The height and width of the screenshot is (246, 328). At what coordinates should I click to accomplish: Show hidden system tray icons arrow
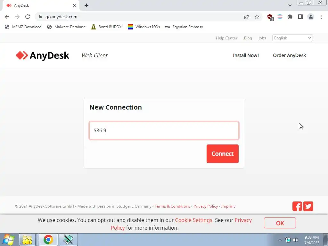(x=280, y=240)
